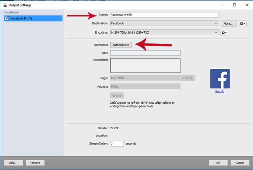Click the Location label
The image size is (253, 170).
102,135
